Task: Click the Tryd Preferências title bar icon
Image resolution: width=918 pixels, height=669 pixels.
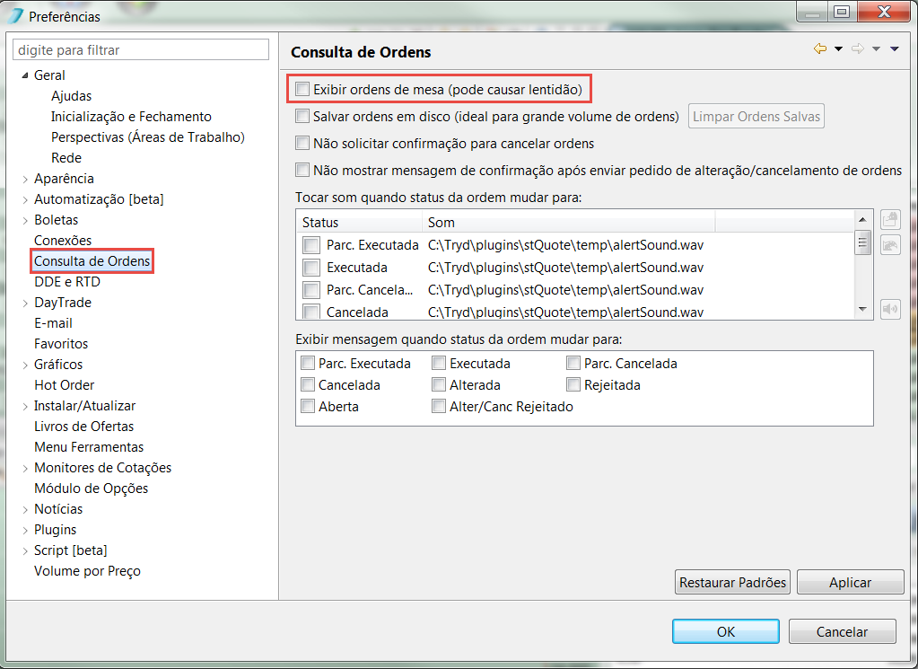Action: coord(16,16)
